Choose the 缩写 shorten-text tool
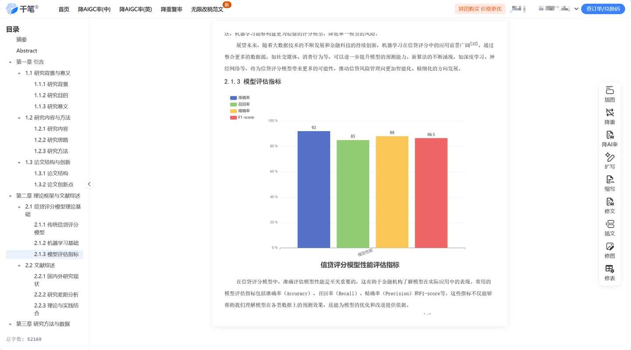The height and width of the screenshot is (350, 631). pyautogui.click(x=610, y=183)
